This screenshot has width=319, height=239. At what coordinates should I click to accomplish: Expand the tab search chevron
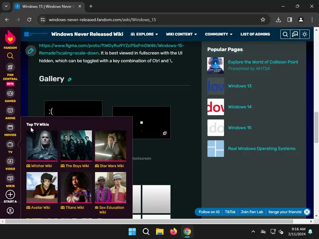pyautogui.click(x=6, y=6)
